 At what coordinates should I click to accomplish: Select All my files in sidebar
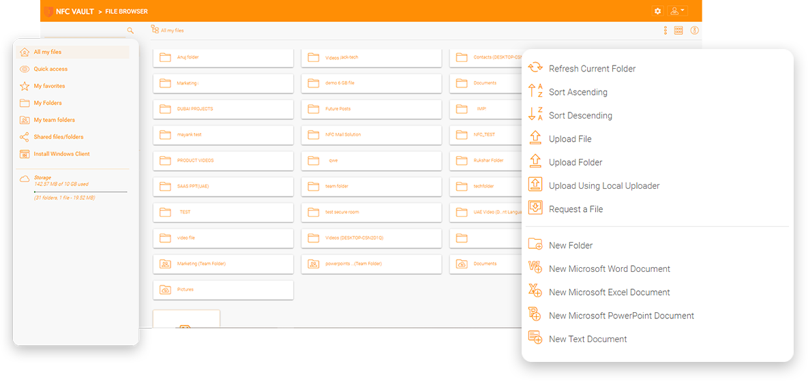(73, 52)
